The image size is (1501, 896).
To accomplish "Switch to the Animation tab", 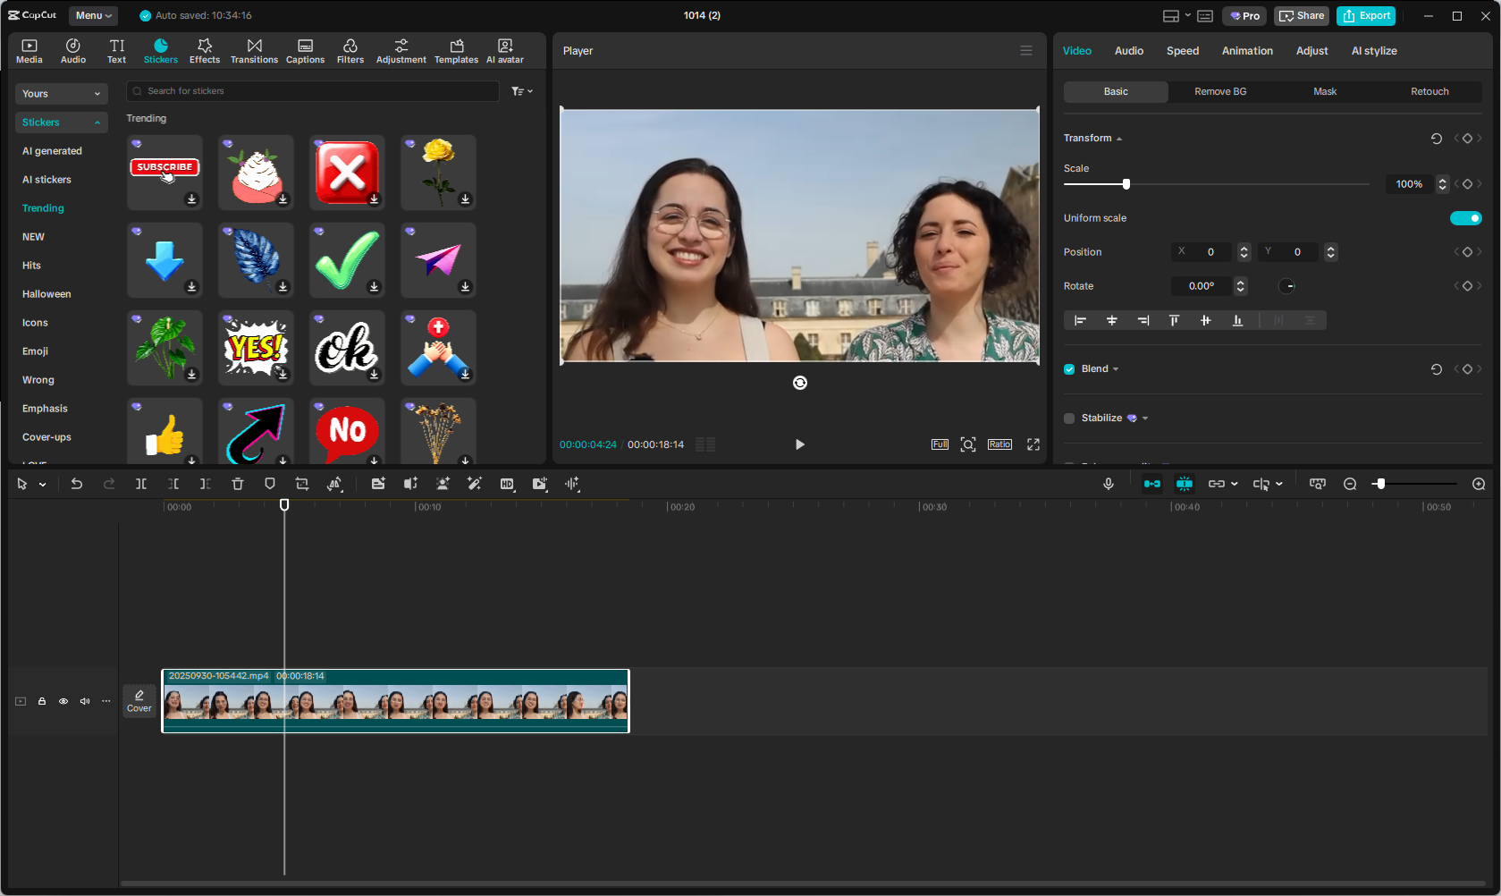I will (1247, 51).
